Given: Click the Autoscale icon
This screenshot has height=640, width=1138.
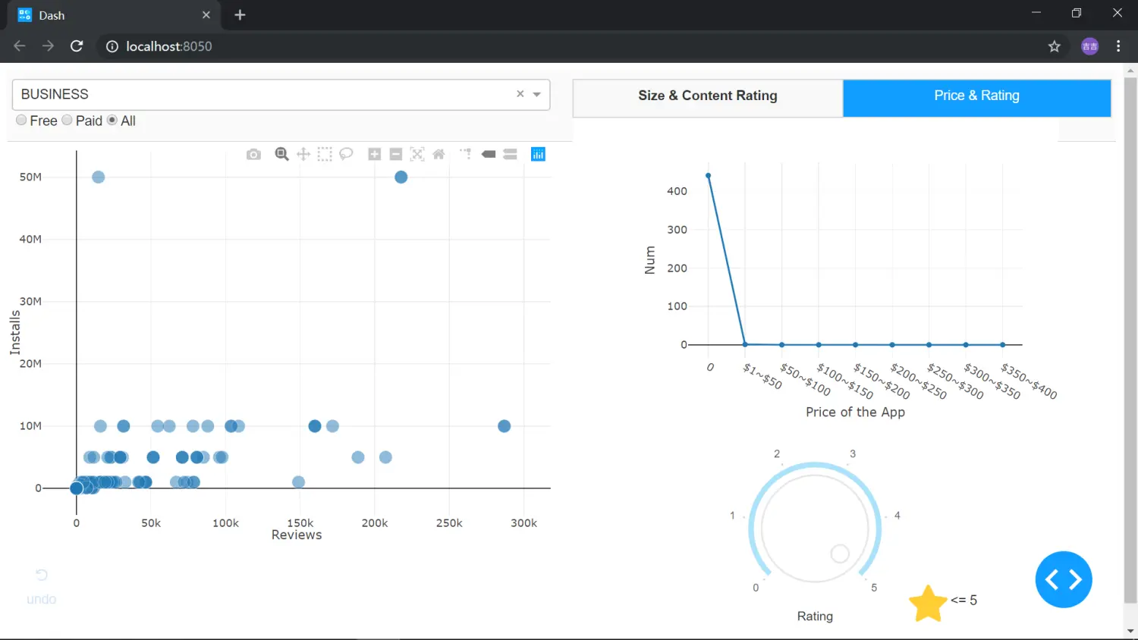Looking at the screenshot, I should (417, 154).
